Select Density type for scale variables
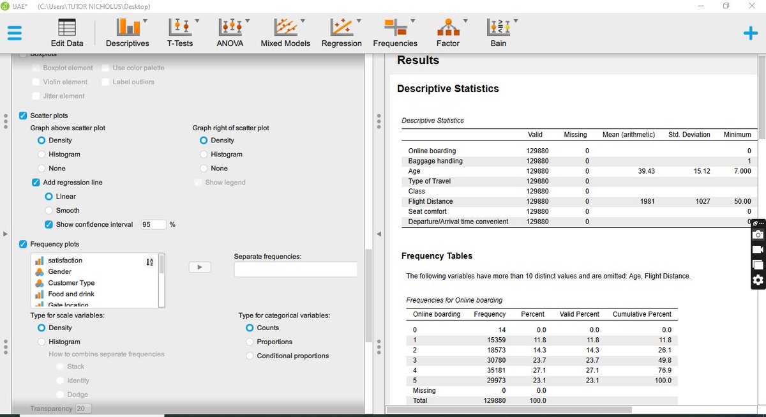Image resolution: width=766 pixels, height=417 pixels. pyautogui.click(x=41, y=328)
